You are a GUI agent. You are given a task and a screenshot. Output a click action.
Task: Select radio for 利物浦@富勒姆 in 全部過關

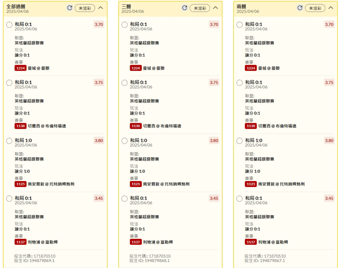coord(9,199)
